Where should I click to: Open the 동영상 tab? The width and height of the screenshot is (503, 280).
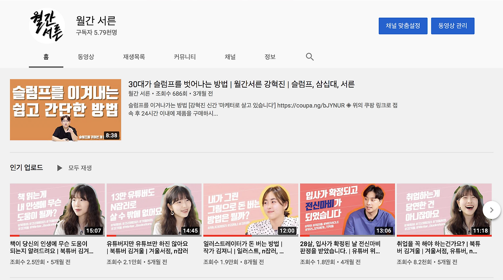click(86, 57)
